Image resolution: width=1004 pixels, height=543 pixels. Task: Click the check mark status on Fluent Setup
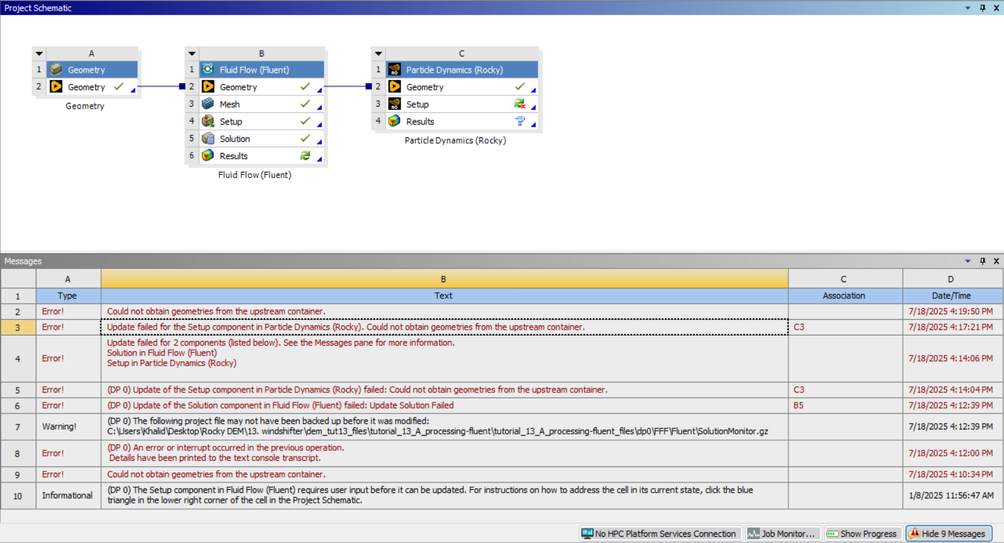[305, 121]
